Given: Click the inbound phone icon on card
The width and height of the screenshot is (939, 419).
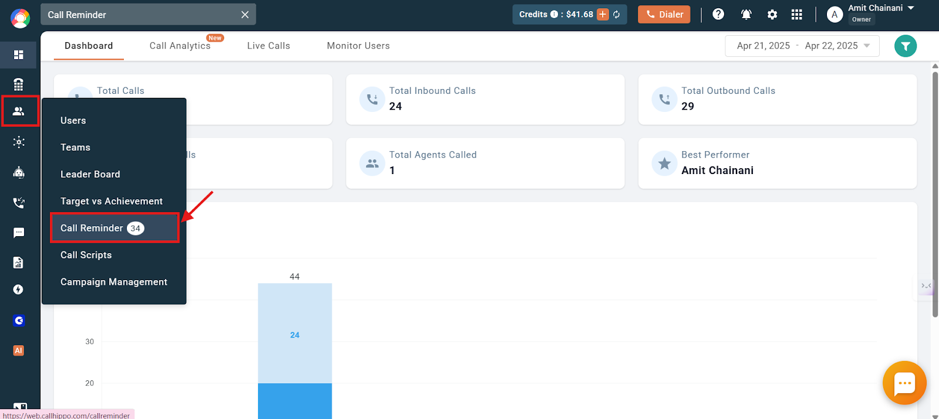Looking at the screenshot, I should point(372,99).
